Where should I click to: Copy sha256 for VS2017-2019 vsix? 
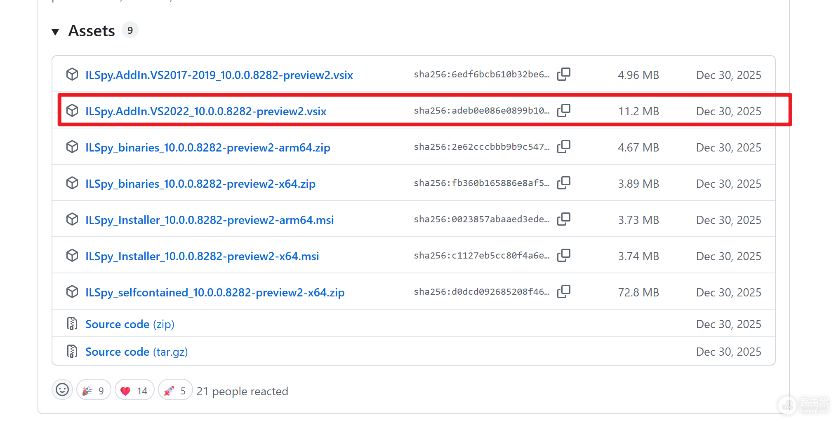pyautogui.click(x=564, y=74)
